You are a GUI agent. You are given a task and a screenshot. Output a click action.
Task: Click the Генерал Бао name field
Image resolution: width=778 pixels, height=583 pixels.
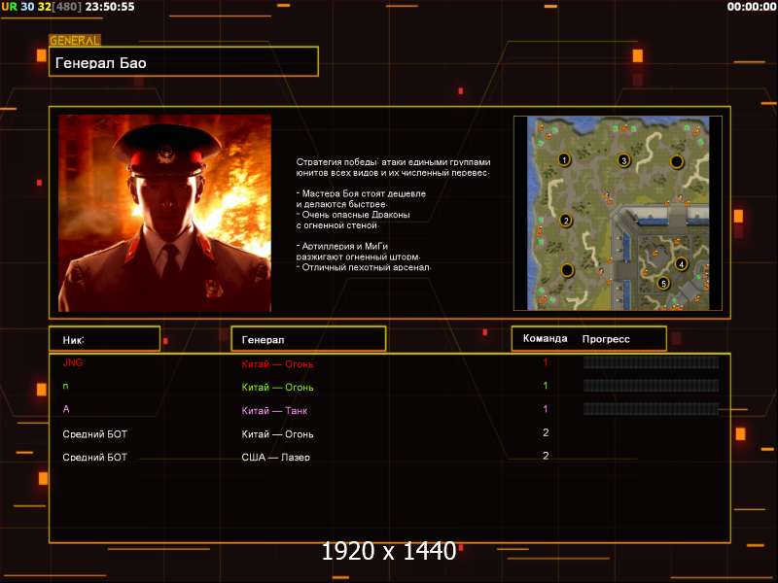(184, 62)
